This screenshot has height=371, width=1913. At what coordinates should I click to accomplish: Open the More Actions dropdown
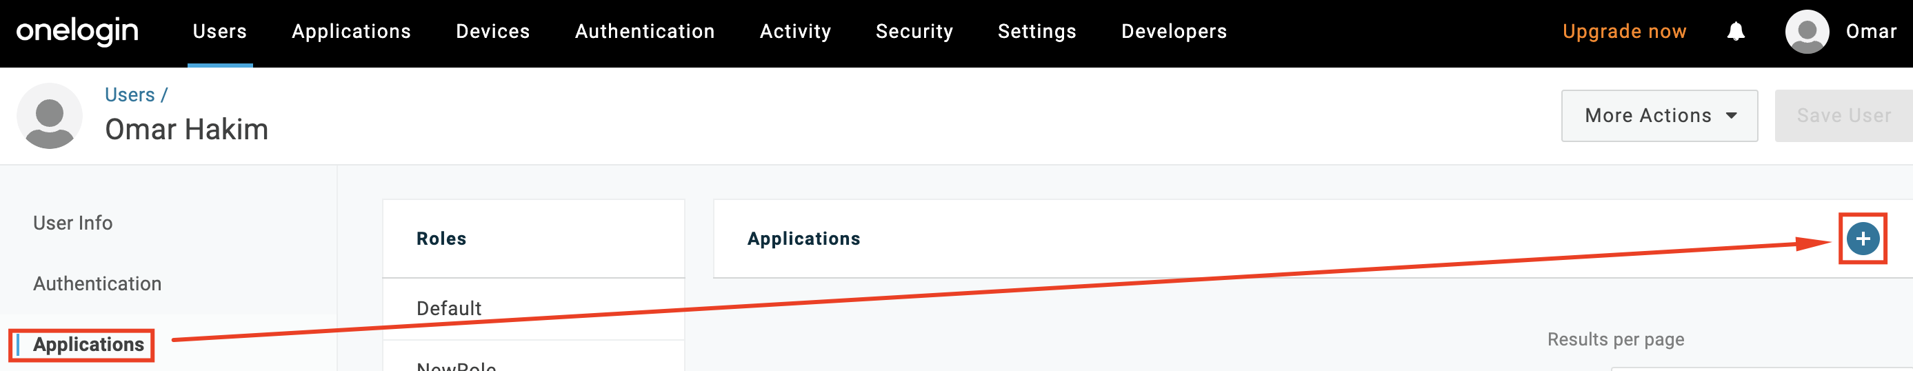1659,116
